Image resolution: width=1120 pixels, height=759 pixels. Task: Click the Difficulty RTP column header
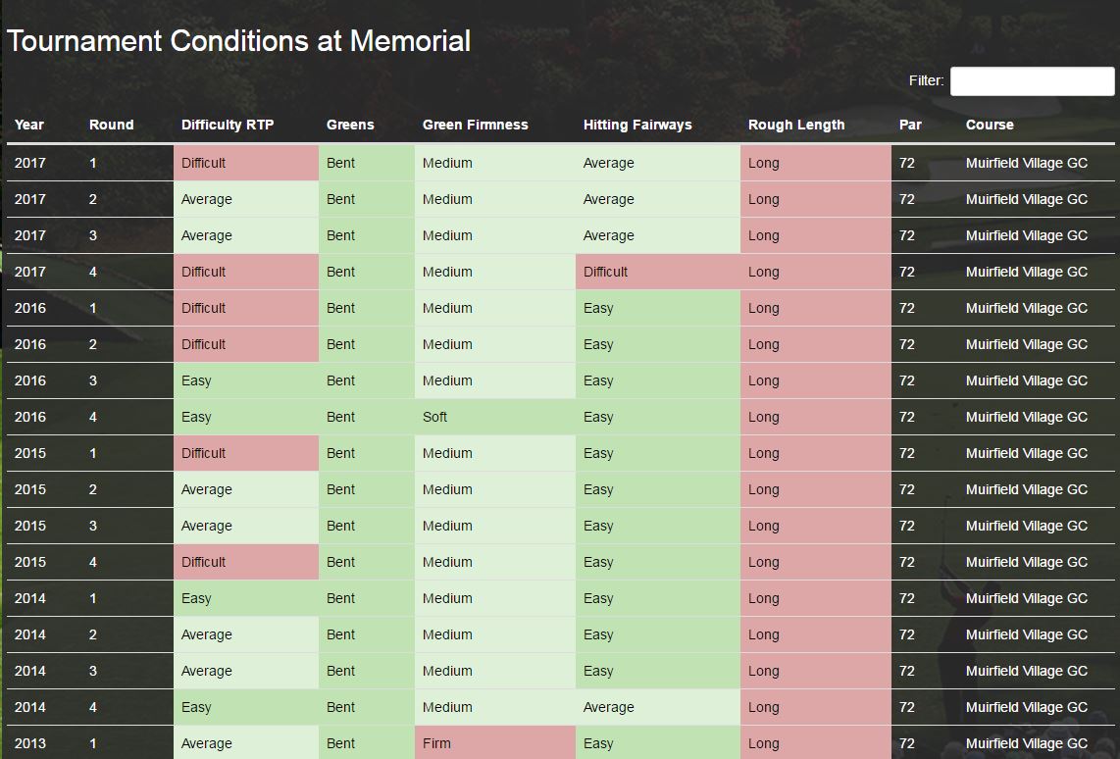click(x=228, y=125)
